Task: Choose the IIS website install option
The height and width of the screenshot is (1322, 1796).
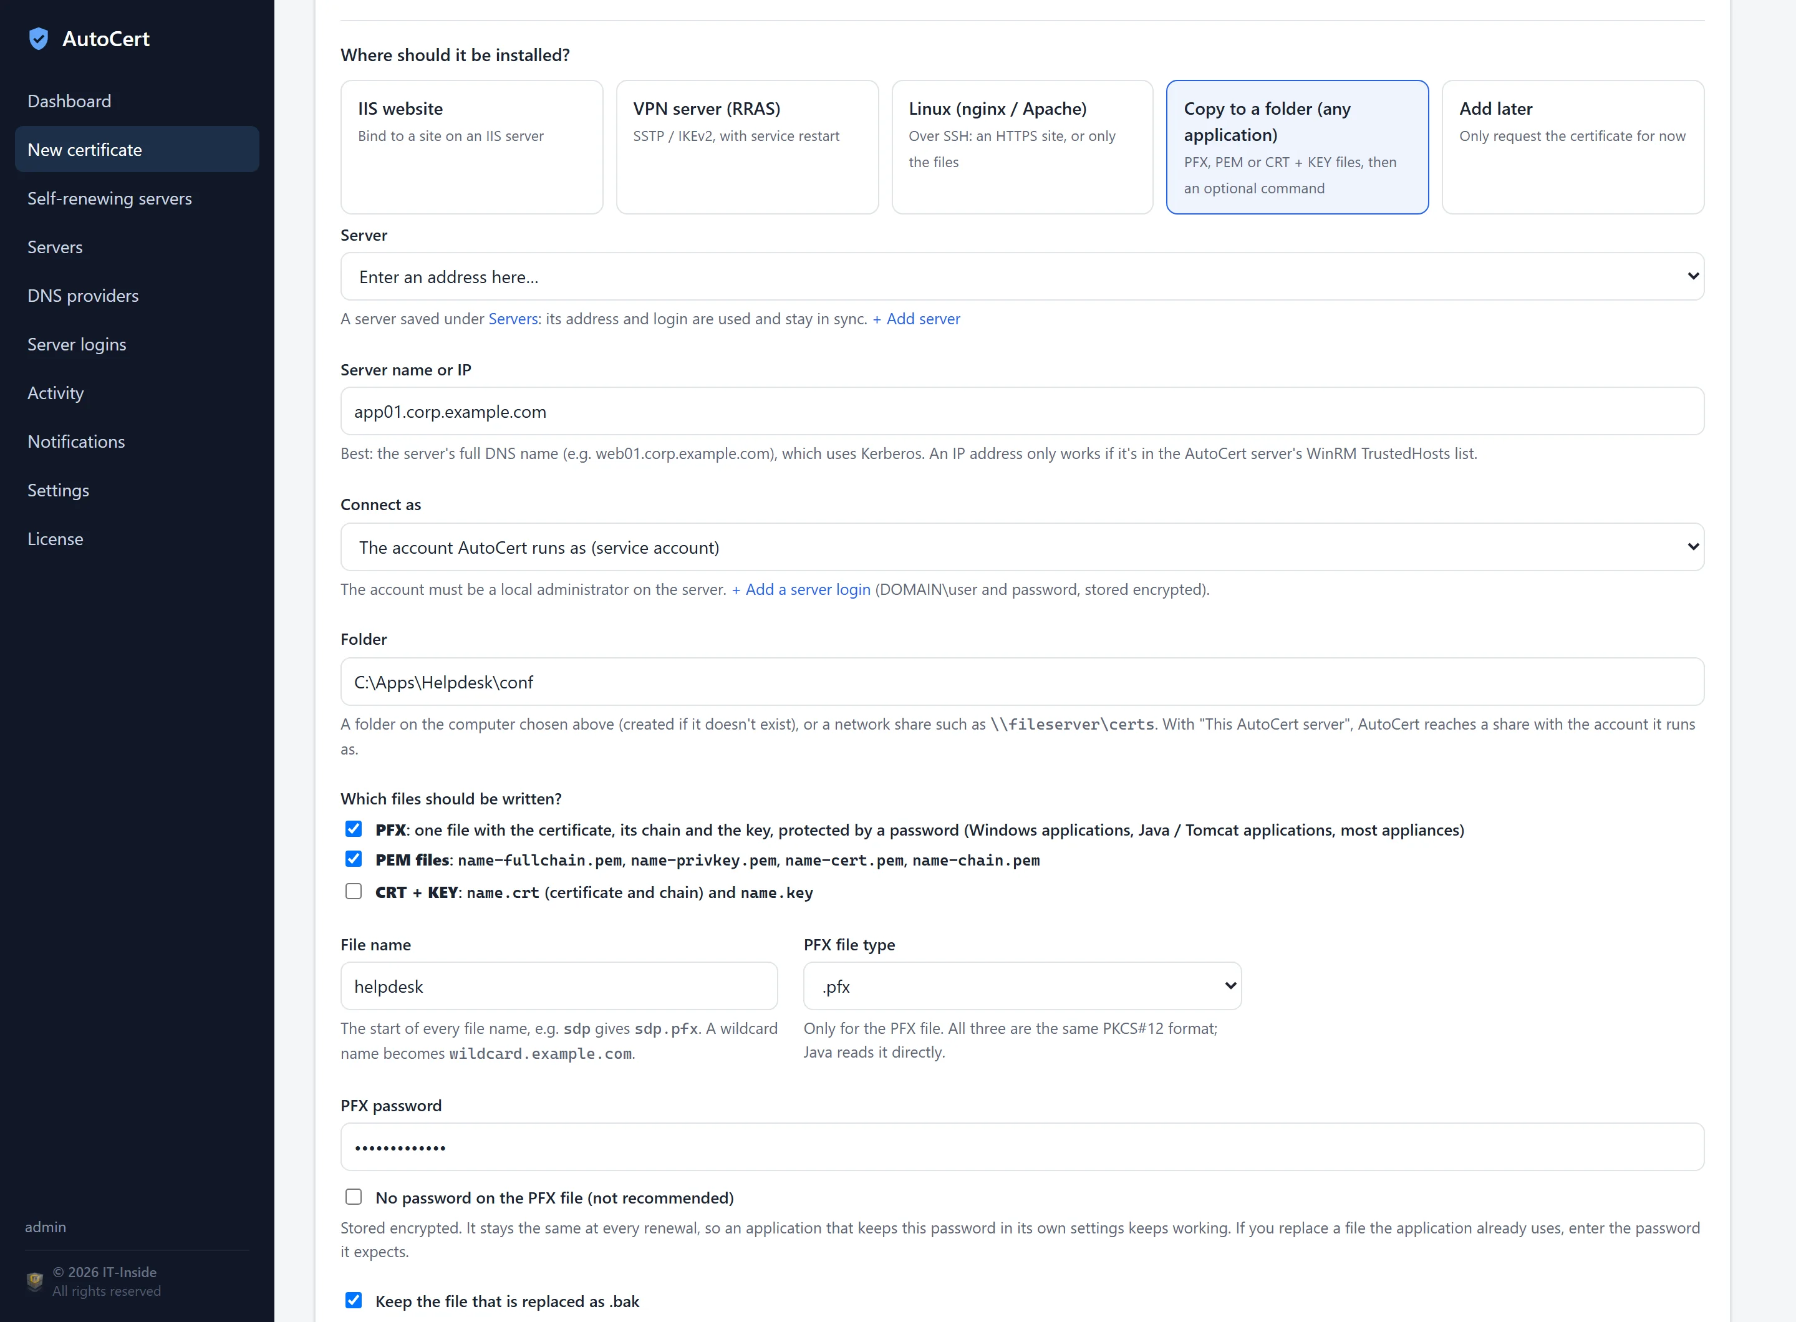Action: click(471, 147)
